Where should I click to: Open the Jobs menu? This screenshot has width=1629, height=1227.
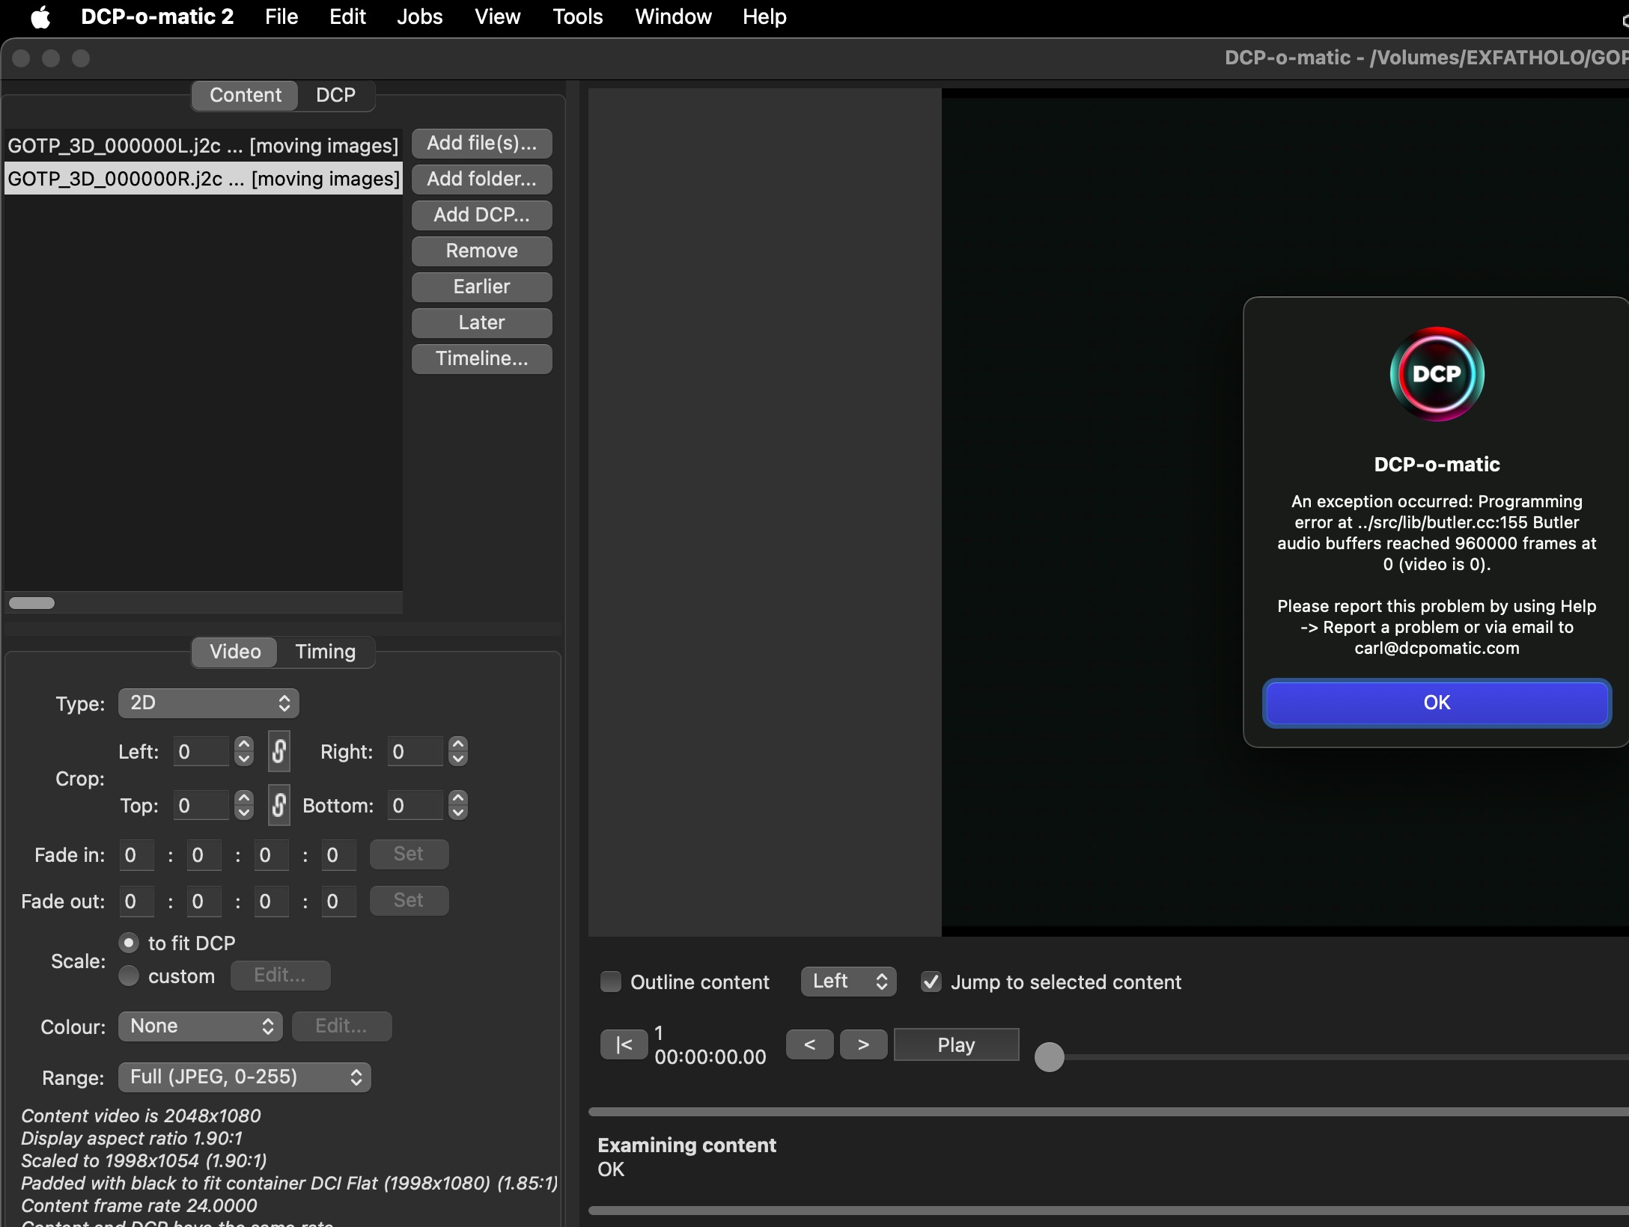[x=419, y=16]
